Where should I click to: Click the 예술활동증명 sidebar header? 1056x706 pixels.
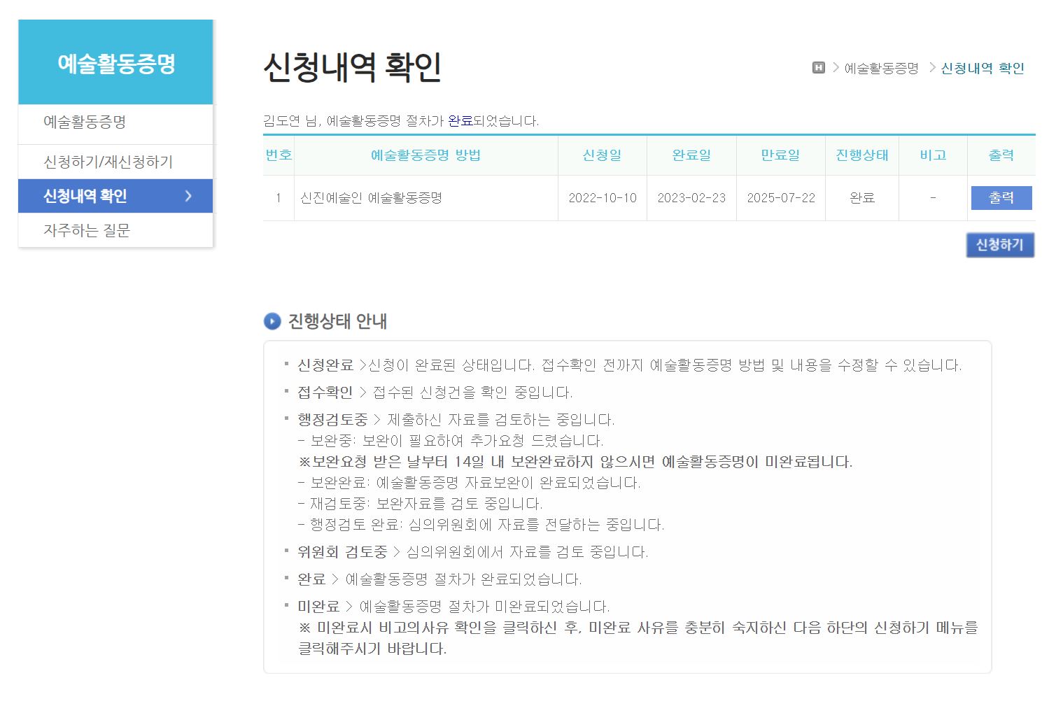116,63
